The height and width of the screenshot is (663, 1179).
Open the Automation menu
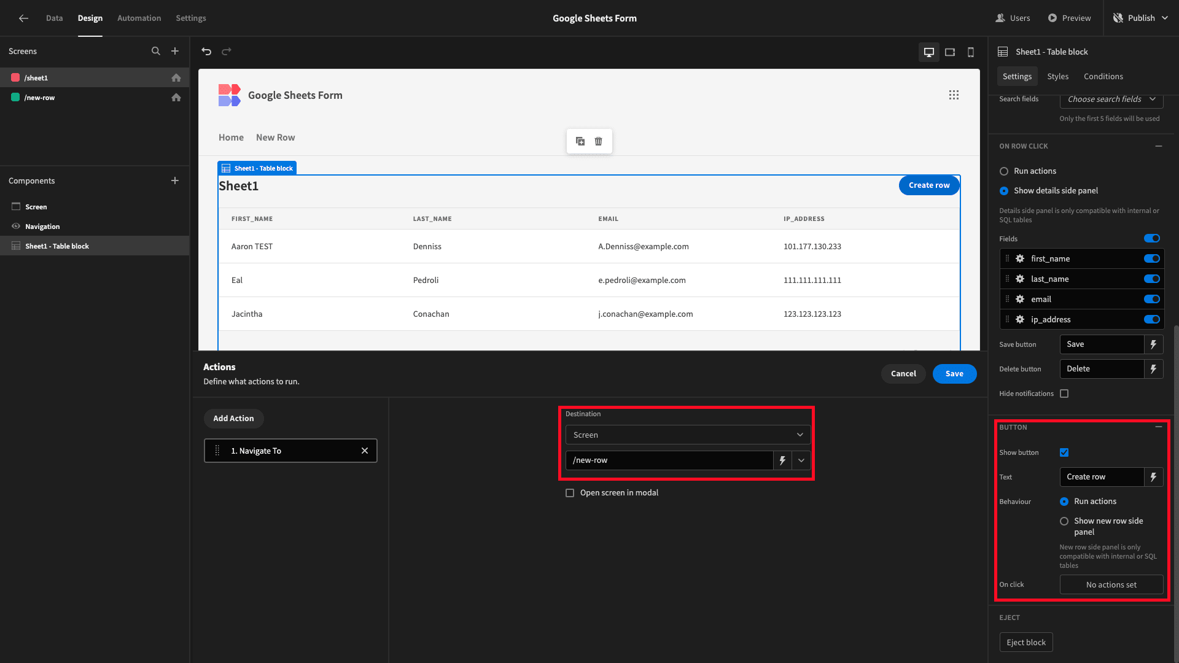[139, 18]
